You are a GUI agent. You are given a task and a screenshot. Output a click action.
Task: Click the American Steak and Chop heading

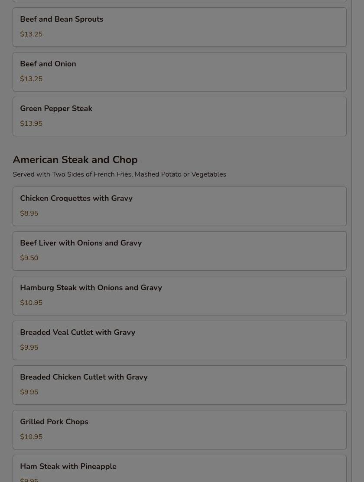[75, 160]
